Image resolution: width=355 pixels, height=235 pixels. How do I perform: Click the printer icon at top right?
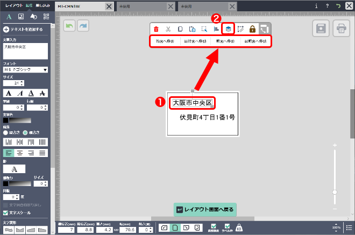340,27
